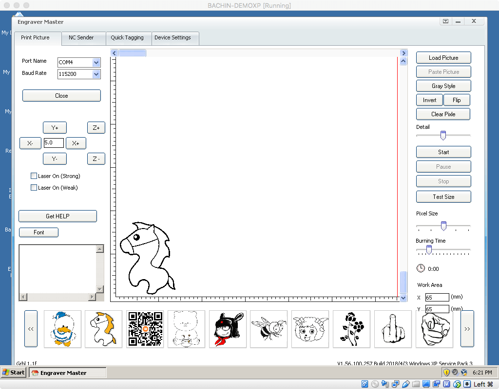Raise the head with Z+ button

[x=96, y=128]
